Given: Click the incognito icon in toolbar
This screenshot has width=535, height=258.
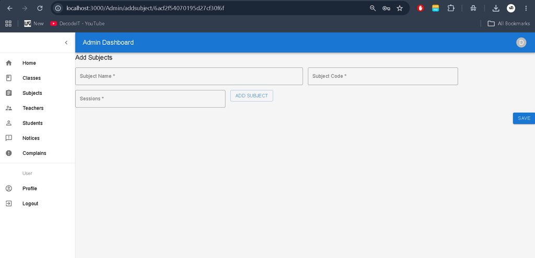Looking at the screenshot, I should tap(473, 8).
